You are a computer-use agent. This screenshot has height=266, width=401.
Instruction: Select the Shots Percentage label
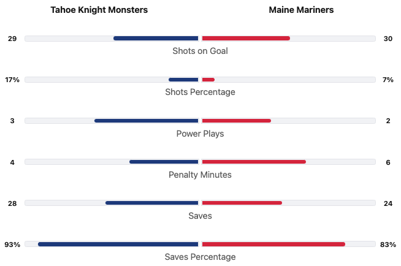coord(200,92)
